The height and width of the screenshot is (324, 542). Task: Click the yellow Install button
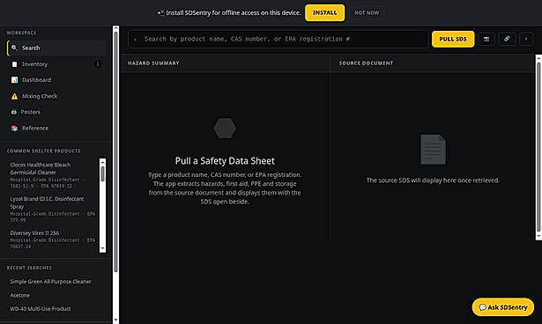(324, 13)
